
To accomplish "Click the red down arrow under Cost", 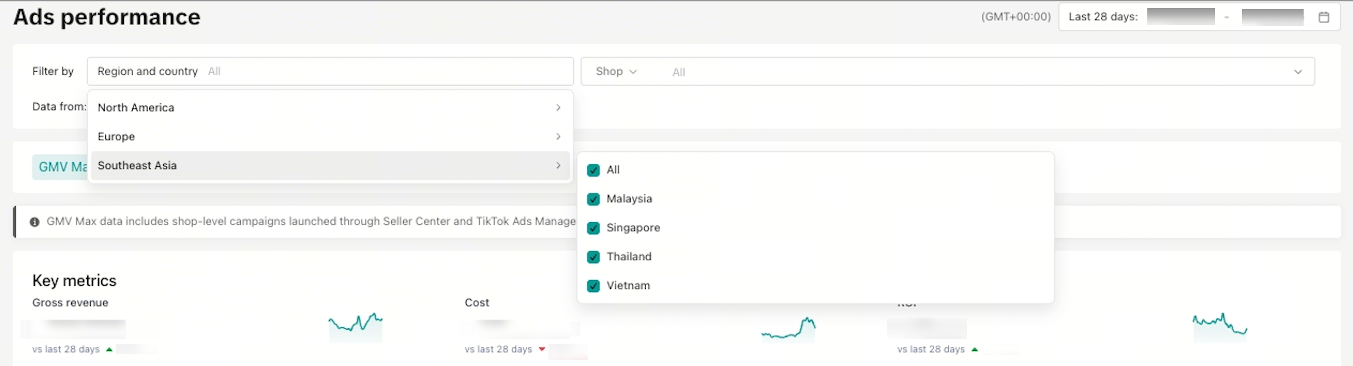I will pos(542,349).
